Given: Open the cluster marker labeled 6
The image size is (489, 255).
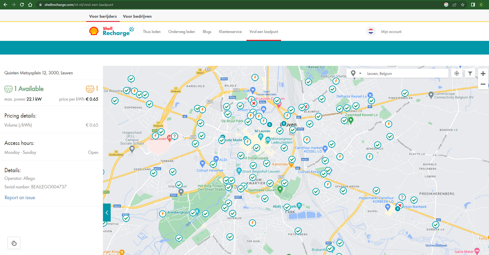Looking at the screenshot, I should [270, 124].
